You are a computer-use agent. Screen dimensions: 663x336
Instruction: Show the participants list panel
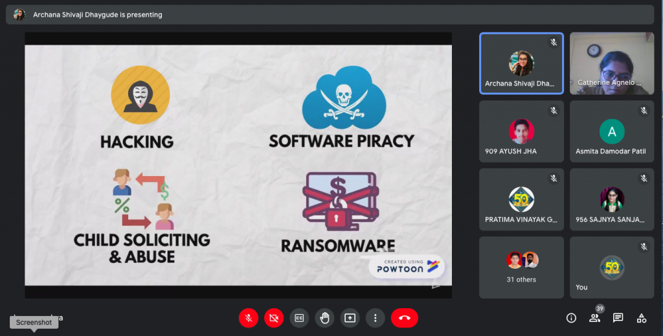(x=594, y=318)
